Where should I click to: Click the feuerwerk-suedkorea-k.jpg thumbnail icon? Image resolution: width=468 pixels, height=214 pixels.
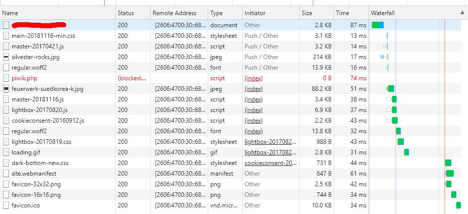tap(6, 89)
